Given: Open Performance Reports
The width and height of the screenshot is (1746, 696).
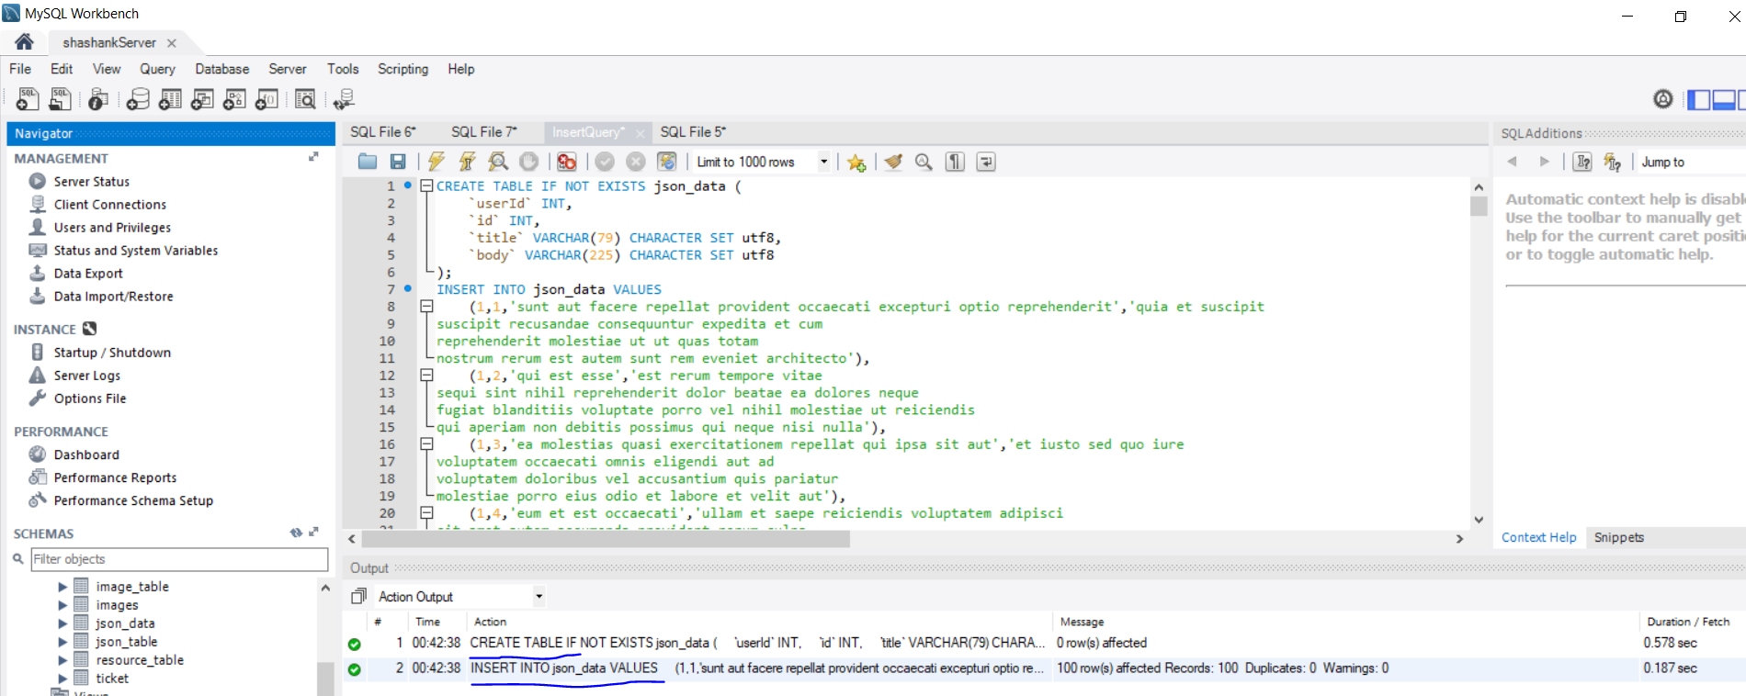Looking at the screenshot, I should coord(115,477).
